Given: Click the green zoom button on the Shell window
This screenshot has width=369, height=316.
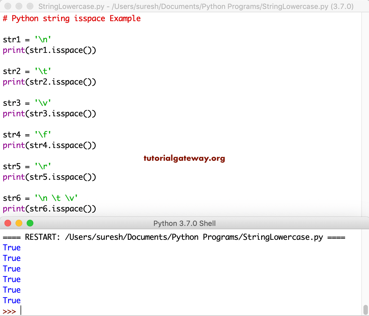Looking at the screenshot, I should [x=30, y=223].
